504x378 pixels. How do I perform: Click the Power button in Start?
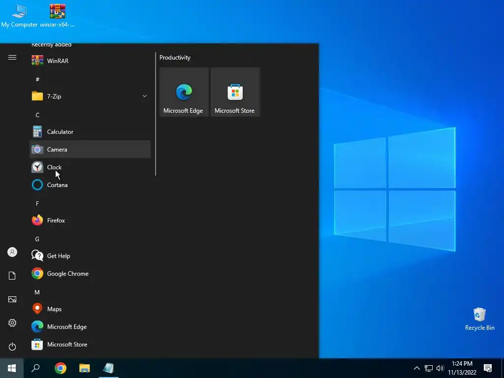coord(12,346)
